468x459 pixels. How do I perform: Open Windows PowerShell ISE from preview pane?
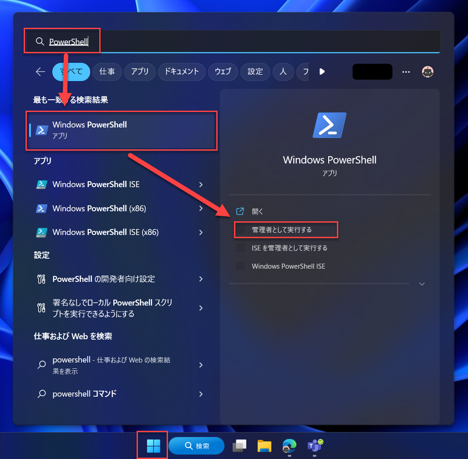[288, 266]
